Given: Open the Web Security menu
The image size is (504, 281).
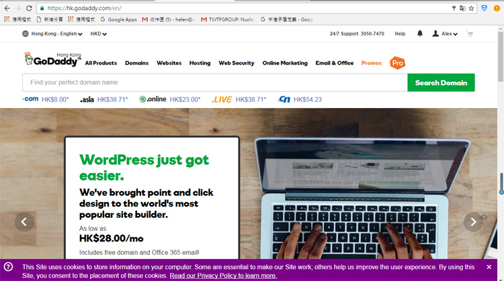Looking at the screenshot, I should coord(237,63).
